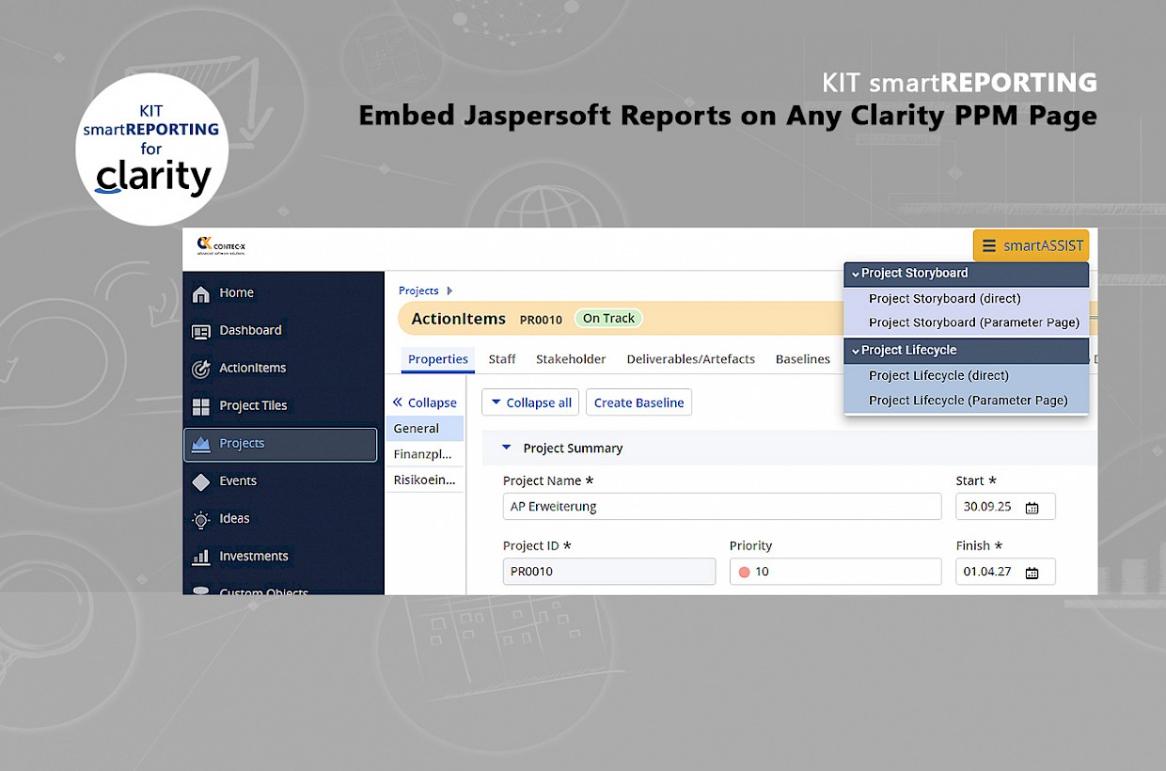
Task: Click the On Track status badge
Action: [x=608, y=319]
